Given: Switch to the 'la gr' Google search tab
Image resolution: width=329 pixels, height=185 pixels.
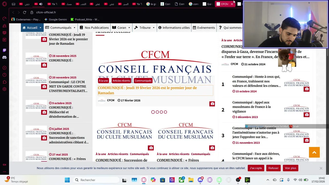Looking at the screenshot, I should [151, 4].
